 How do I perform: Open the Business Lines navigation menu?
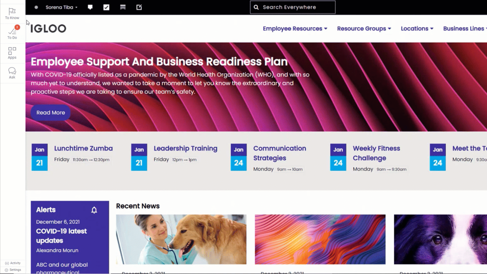tap(465, 29)
